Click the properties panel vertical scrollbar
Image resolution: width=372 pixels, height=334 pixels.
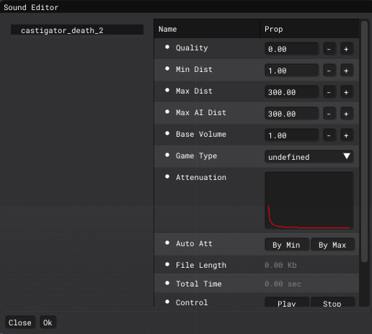pos(364,142)
